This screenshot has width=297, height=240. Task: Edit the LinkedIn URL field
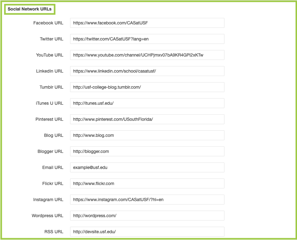pos(147,71)
